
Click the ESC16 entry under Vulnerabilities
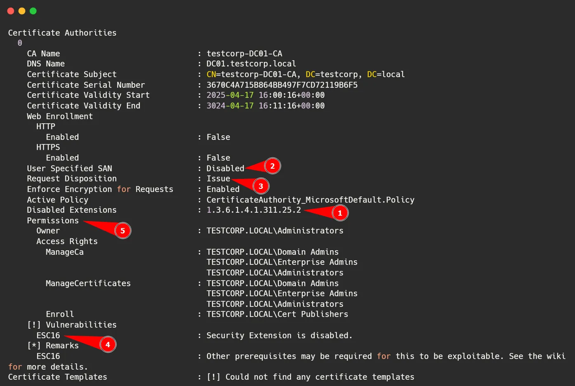[48, 335]
